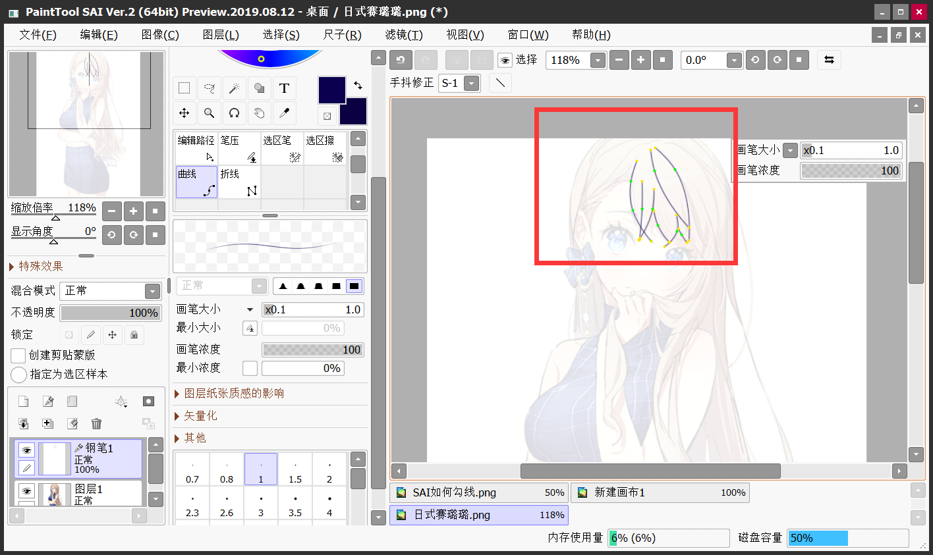
Task: Click the 不透明度 100% slider
Action: (110, 313)
